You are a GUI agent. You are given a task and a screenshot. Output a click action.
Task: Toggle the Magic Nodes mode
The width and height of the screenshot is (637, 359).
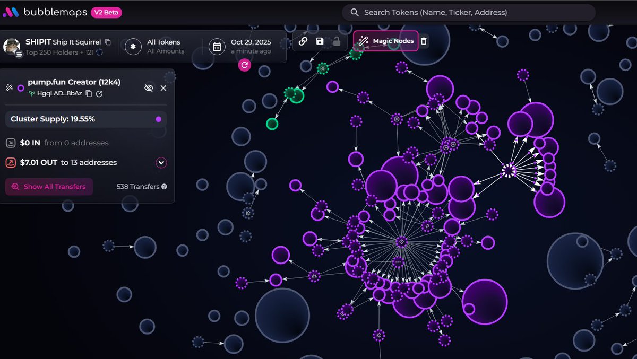pyautogui.click(x=386, y=41)
